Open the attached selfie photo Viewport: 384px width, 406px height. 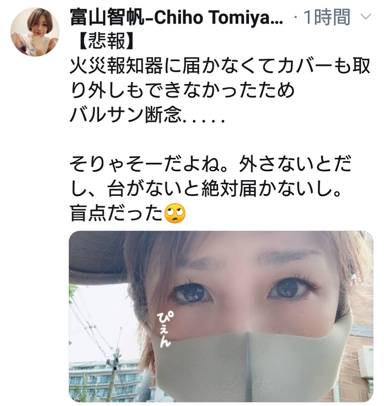click(x=221, y=316)
